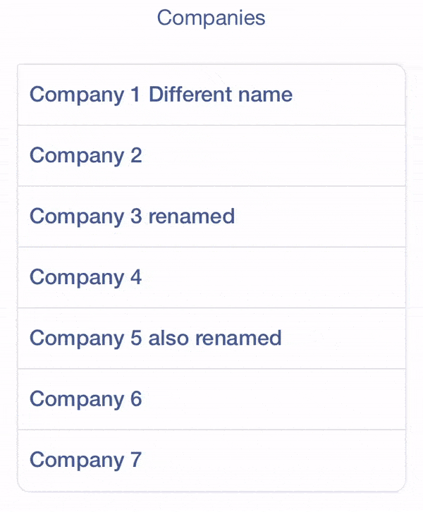The width and height of the screenshot is (423, 512).
Task: Click the word "renamed" beside Company 3
Action: (191, 216)
